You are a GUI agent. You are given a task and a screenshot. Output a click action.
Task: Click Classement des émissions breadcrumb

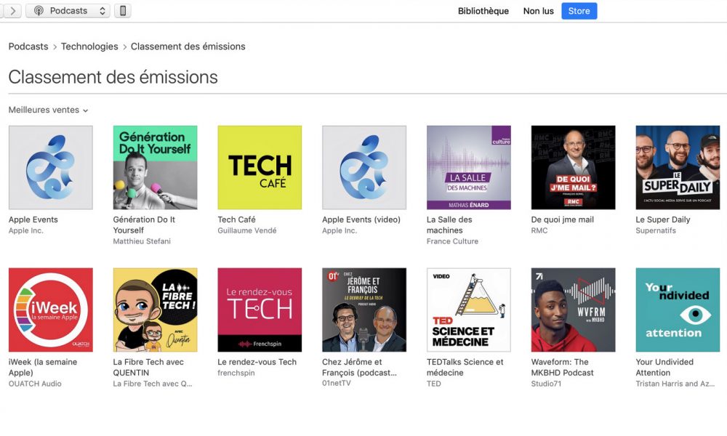pyautogui.click(x=188, y=47)
